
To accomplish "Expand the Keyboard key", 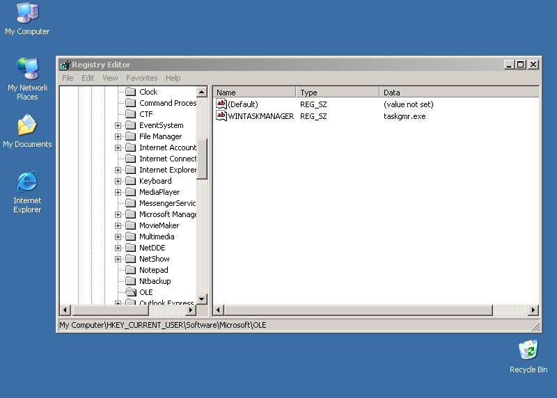I will coord(118,181).
